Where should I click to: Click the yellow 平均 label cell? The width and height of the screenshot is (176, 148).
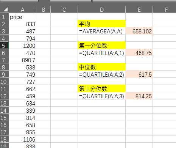[x=102, y=24]
